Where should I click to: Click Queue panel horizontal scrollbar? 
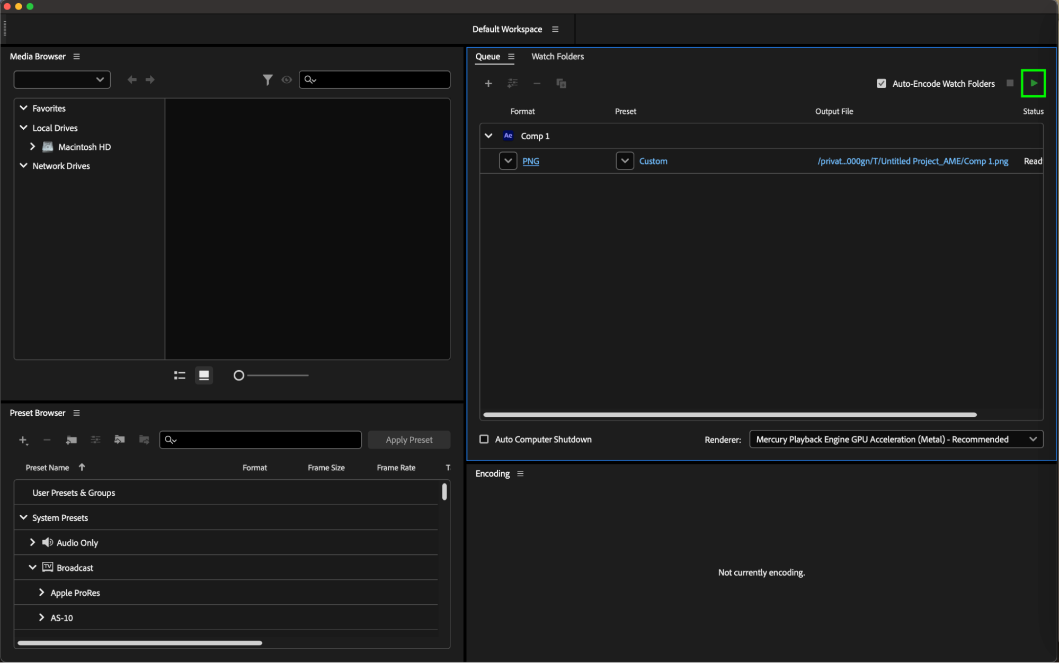pyautogui.click(x=729, y=415)
